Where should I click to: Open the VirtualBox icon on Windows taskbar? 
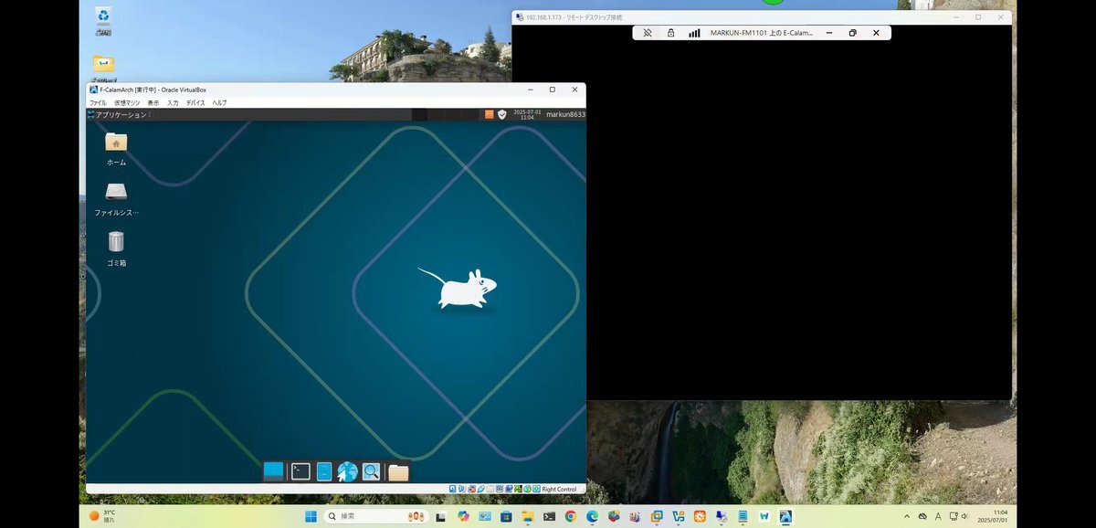[x=678, y=516]
